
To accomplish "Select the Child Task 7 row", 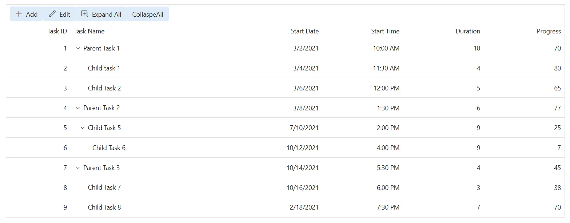I will pyautogui.click(x=285, y=187).
